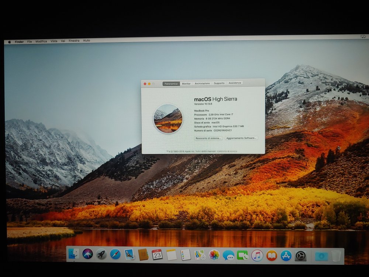Open Messages speech bubble icon
The width and height of the screenshot is (369, 277).
click(228, 256)
